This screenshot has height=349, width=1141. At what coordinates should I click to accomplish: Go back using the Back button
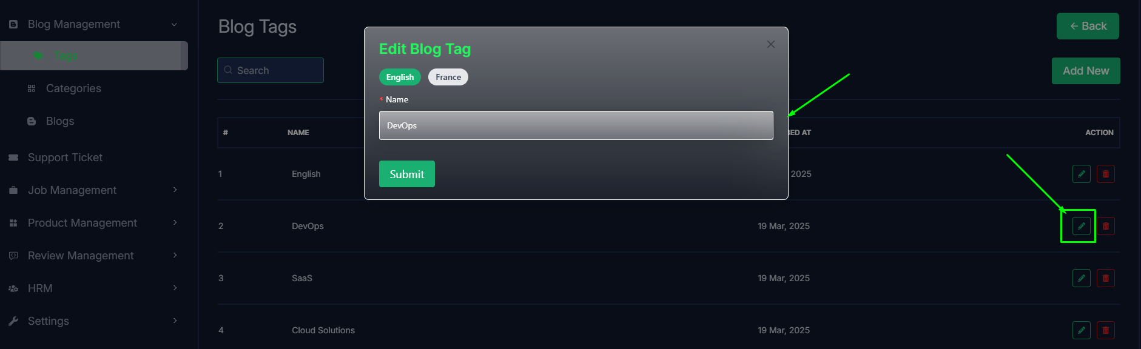click(1088, 26)
